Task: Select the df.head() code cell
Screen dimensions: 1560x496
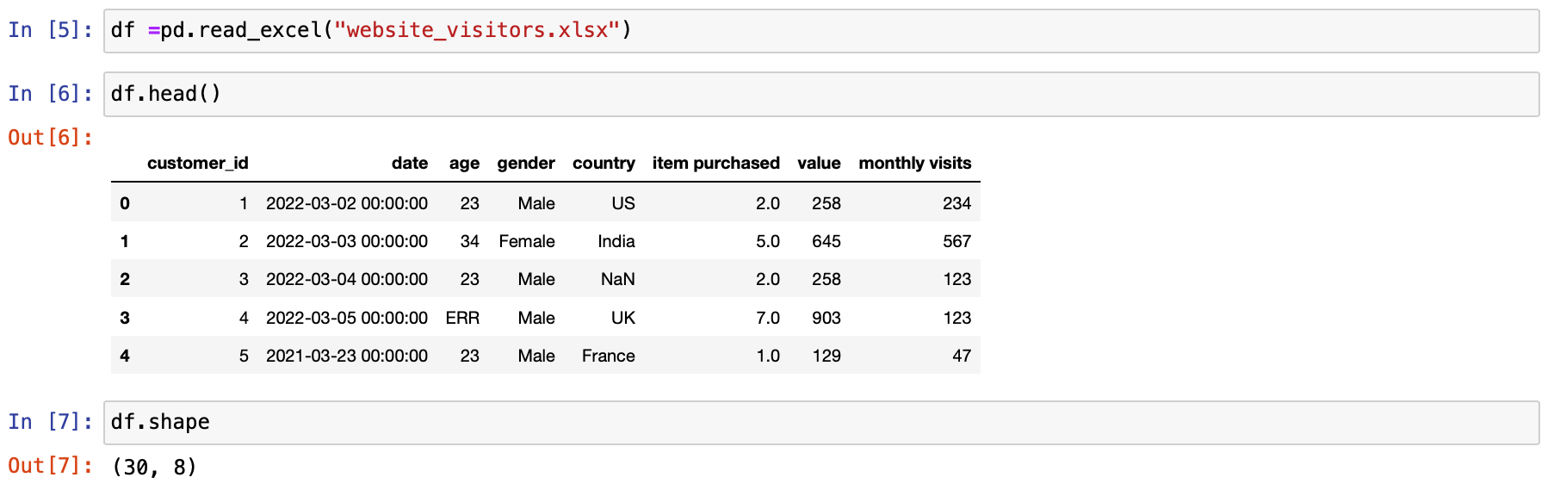Action: pyautogui.click(x=821, y=94)
